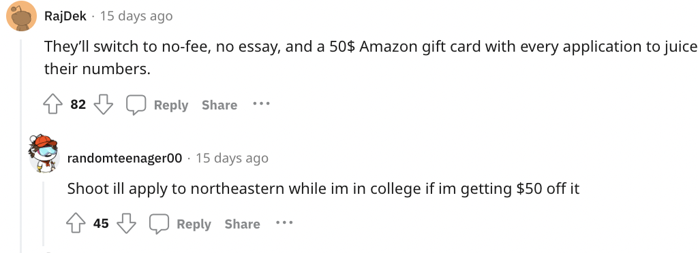Open RajDek's avatar profile picture
The image size is (698, 253).
point(21,16)
